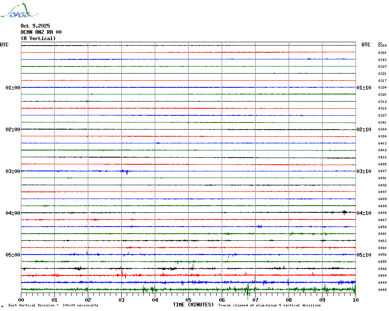Screen dimensions: 389x311
Task: Select the 05:00 UTC time label on left
Action: 13,255
